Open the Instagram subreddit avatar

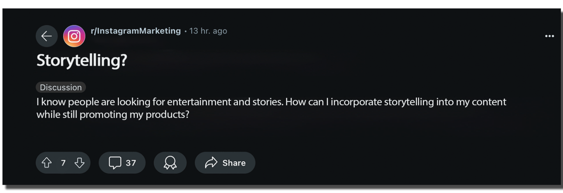coord(74,36)
